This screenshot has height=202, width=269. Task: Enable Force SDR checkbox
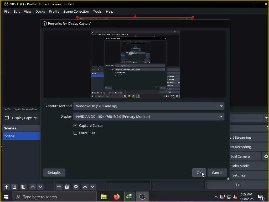pos(75,133)
